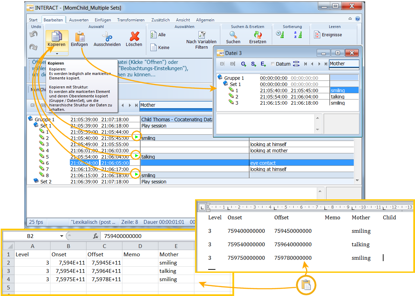This screenshot has height=296, width=415.
Task: Expand all rows in Datei 3 toolbar
Action: click(x=232, y=64)
